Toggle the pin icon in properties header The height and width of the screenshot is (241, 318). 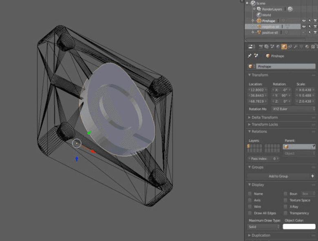pos(250,56)
